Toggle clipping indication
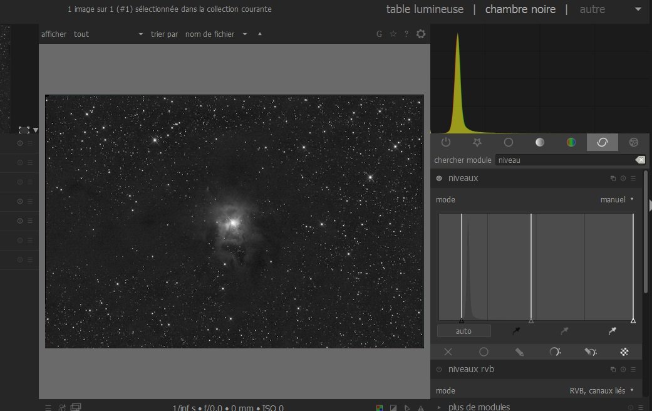 point(393,408)
